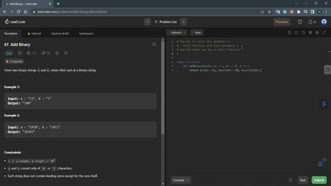This screenshot has width=331, height=186.
Task: Open the browser extensions puzzle icon
Action: coord(298,12)
